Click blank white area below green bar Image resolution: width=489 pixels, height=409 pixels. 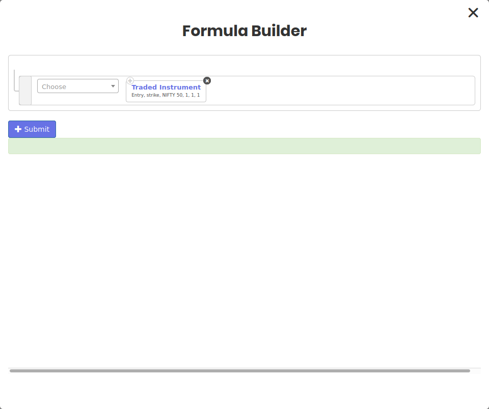click(x=244, y=254)
